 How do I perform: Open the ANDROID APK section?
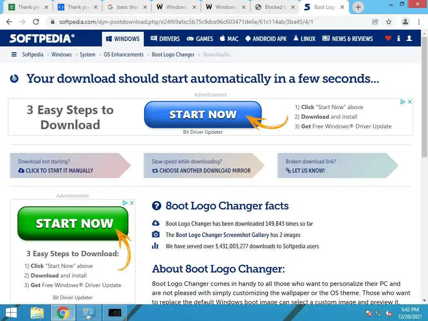(266, 39)
